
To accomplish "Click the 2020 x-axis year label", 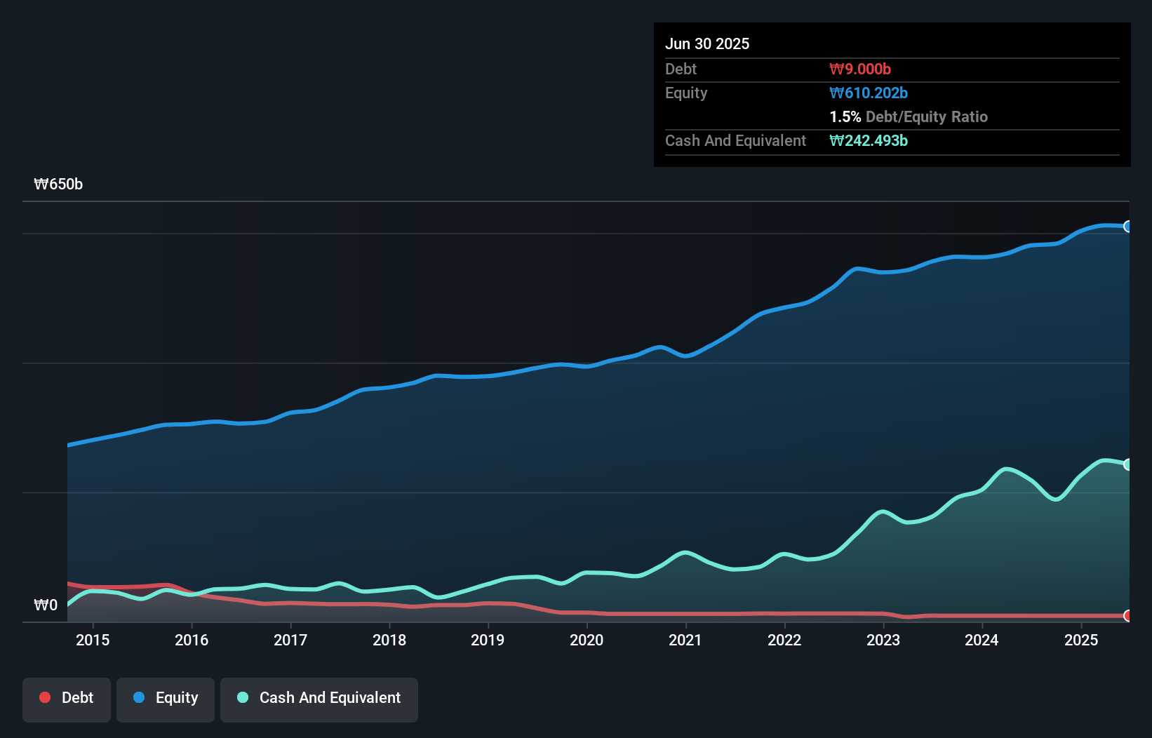I will [587, 640].
